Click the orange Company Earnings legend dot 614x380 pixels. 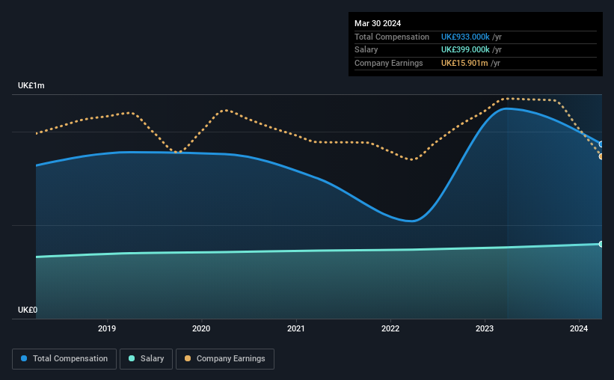coord(188,358)
